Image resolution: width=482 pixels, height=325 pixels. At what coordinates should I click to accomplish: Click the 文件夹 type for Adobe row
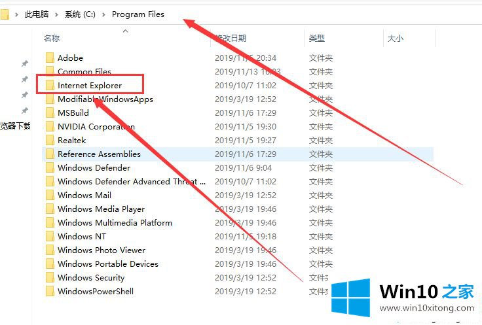coord(321,58)
